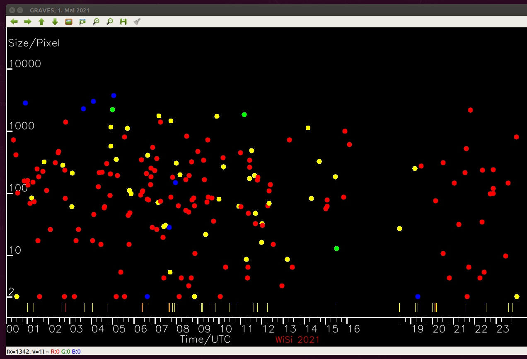Screen dimensions: 527x359
Task: Click the 20 hour label
Action: click(439, 329)
